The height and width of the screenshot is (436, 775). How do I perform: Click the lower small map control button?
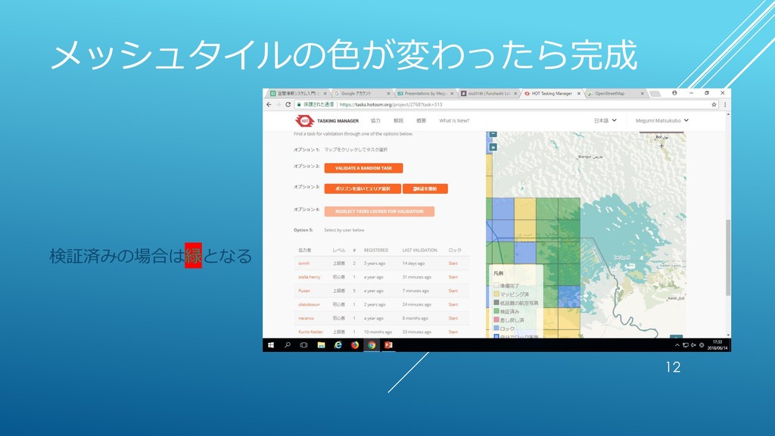pos(493,147)
